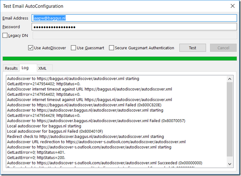
Task: Toggle Secure Guessmart Authentication checkbox
Action: (x=112, y=48)
